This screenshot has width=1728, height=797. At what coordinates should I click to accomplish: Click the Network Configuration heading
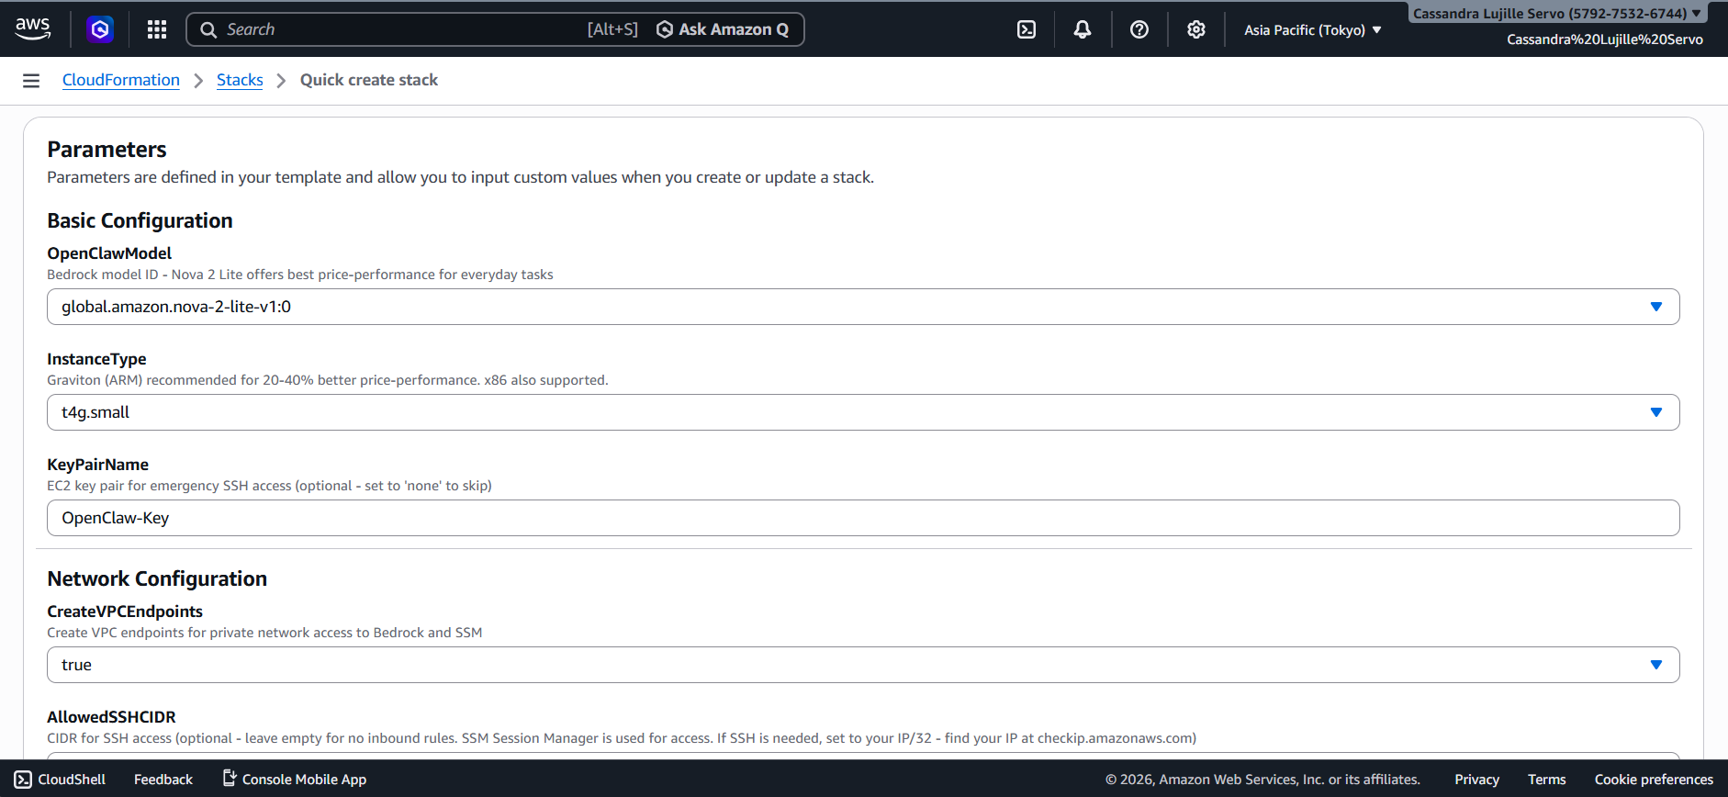157,578
